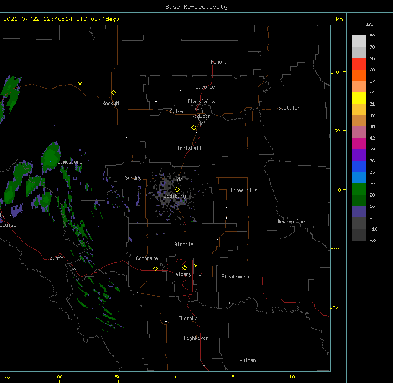Image resolution: width=393 pixels, height=383 pixels.
Task: Click the dBZ legend heading
Action: 369,24
